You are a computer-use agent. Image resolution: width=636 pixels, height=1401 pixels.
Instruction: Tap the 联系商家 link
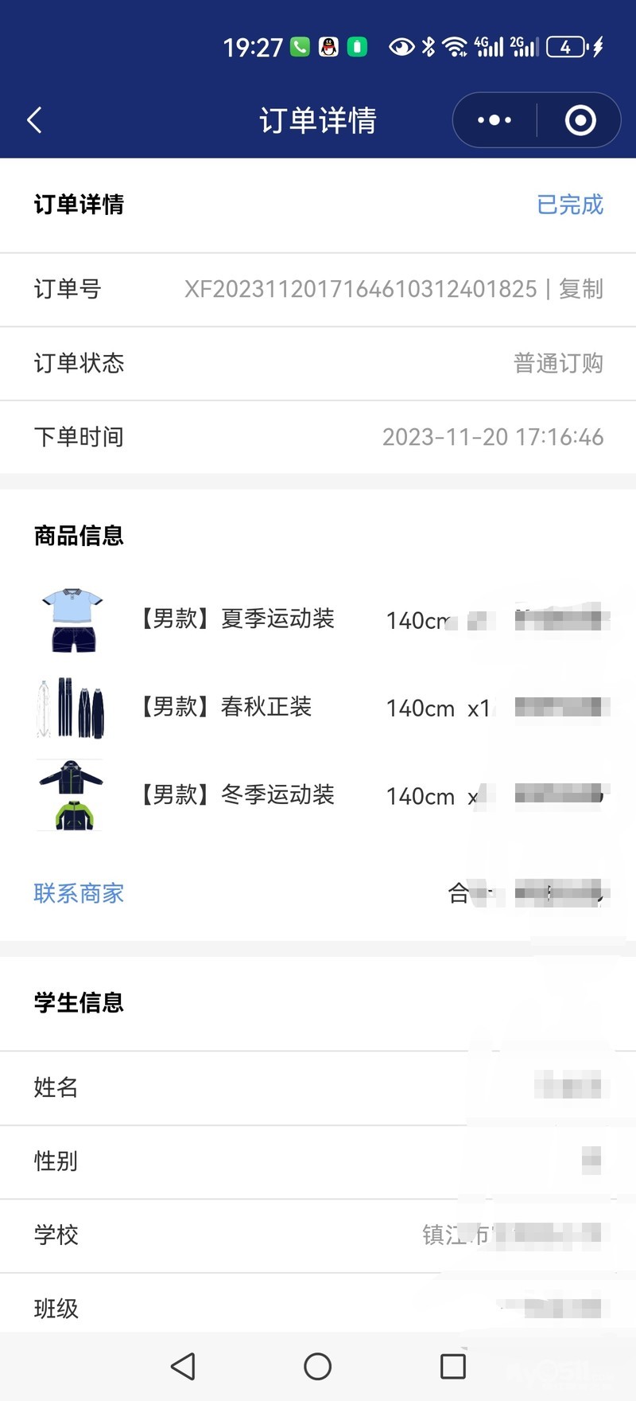click(79, 893)
